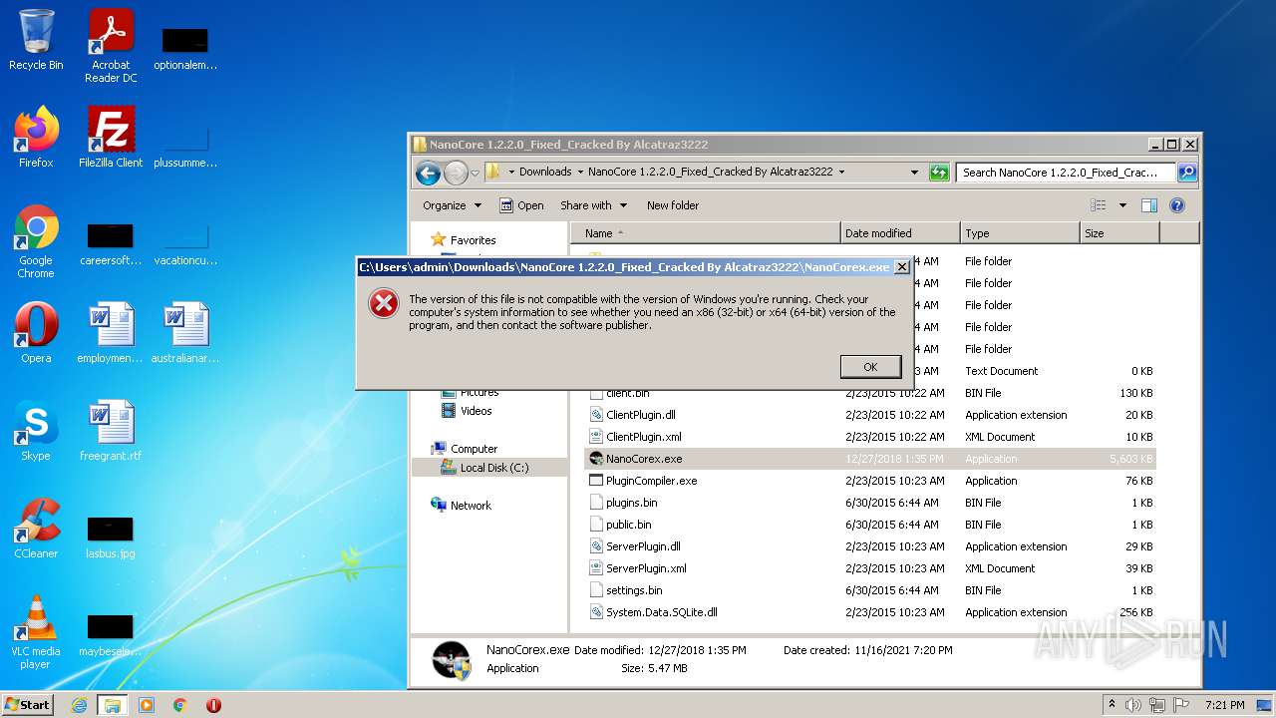Click Downloads in the address breadcrumb
Image resolution: width=1276 pixels, height=718 pixels.
(545, 173)
